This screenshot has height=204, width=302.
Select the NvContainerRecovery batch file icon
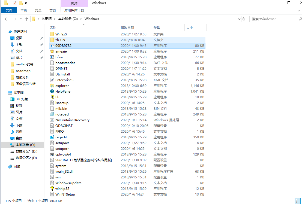tap(52, 120)
